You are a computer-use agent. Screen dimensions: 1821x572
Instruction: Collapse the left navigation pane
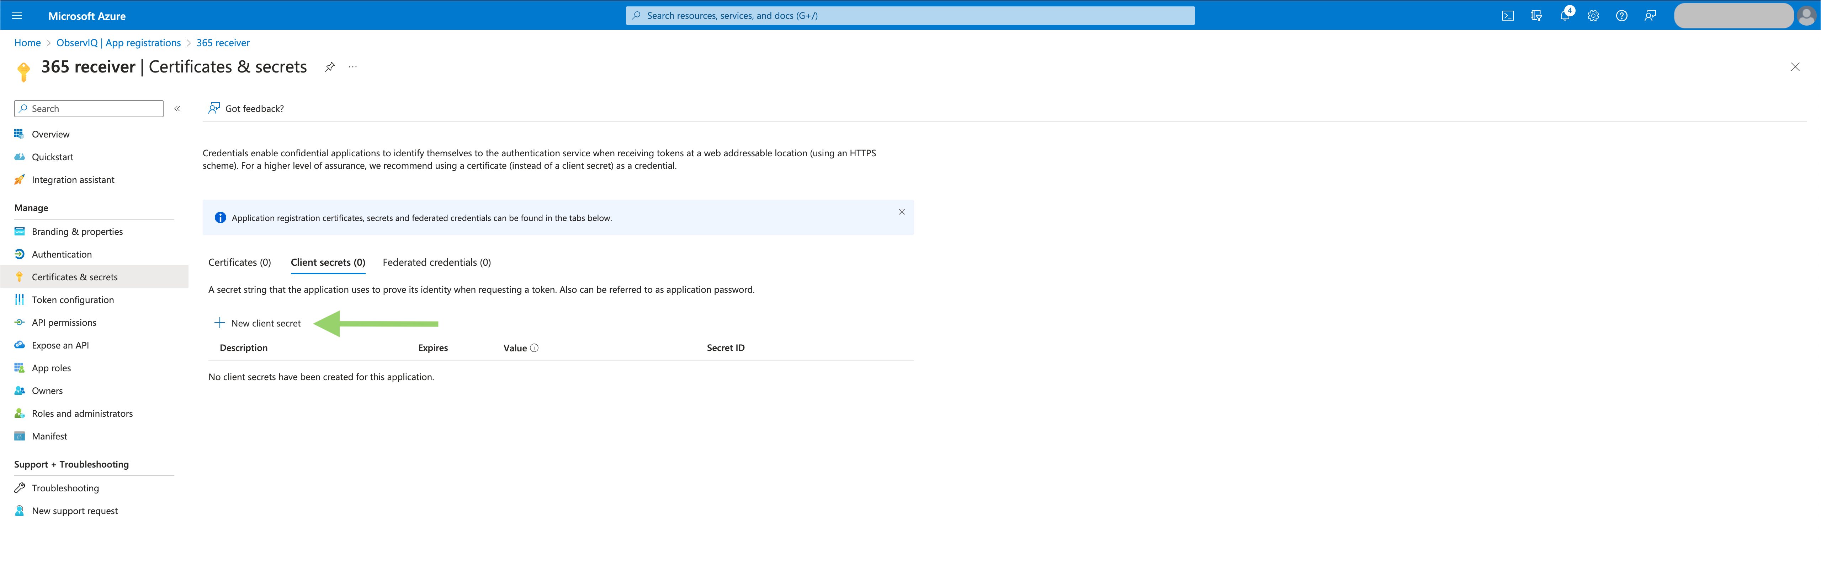177,109
